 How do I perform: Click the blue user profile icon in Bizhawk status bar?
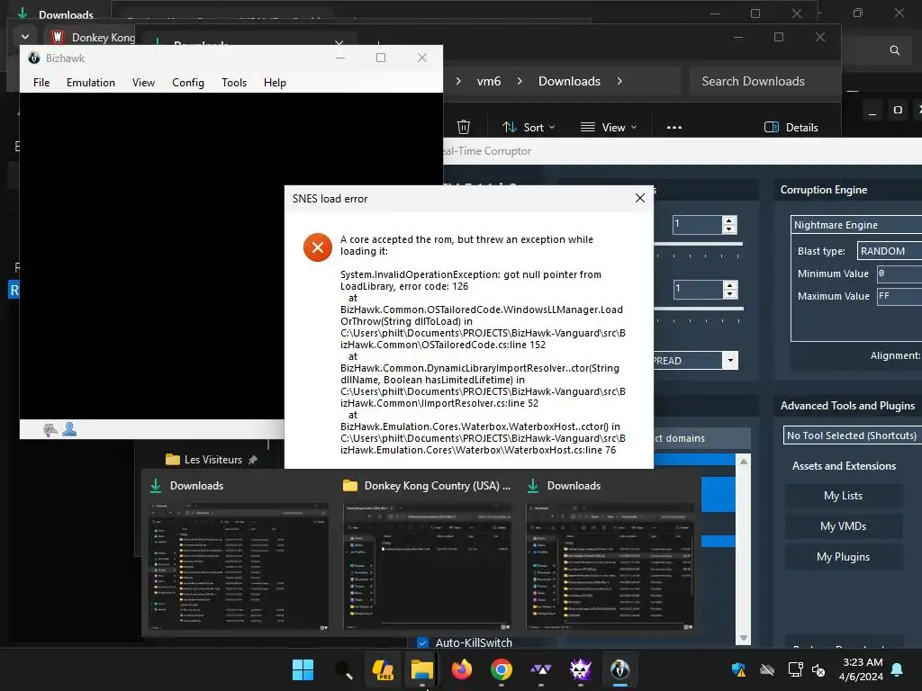pyautogui.click(x=69, y=429)
